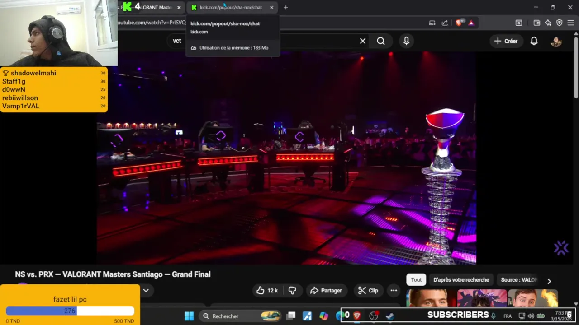Click the YouTube search magnifier button

point(381,41)
